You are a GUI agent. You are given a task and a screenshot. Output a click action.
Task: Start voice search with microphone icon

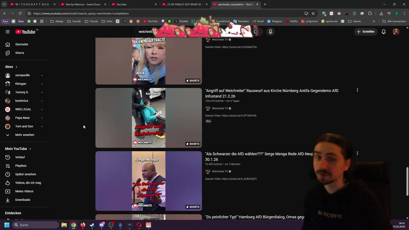point(270,32)
